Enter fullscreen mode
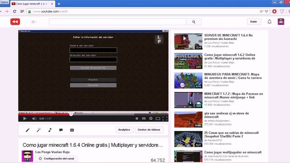 coord(165,119)
